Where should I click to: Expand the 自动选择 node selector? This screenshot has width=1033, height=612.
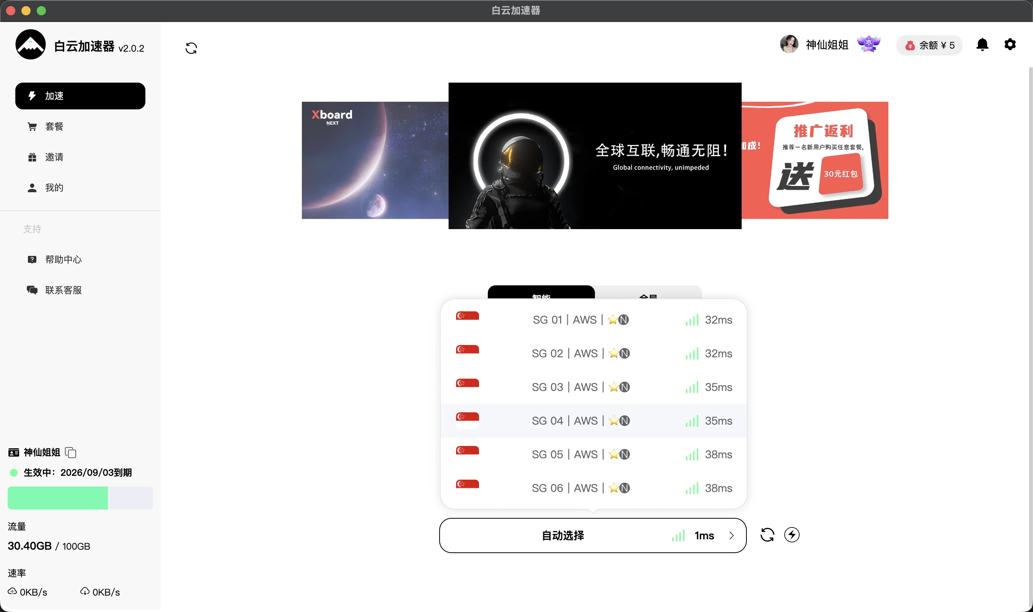[592, 535]
